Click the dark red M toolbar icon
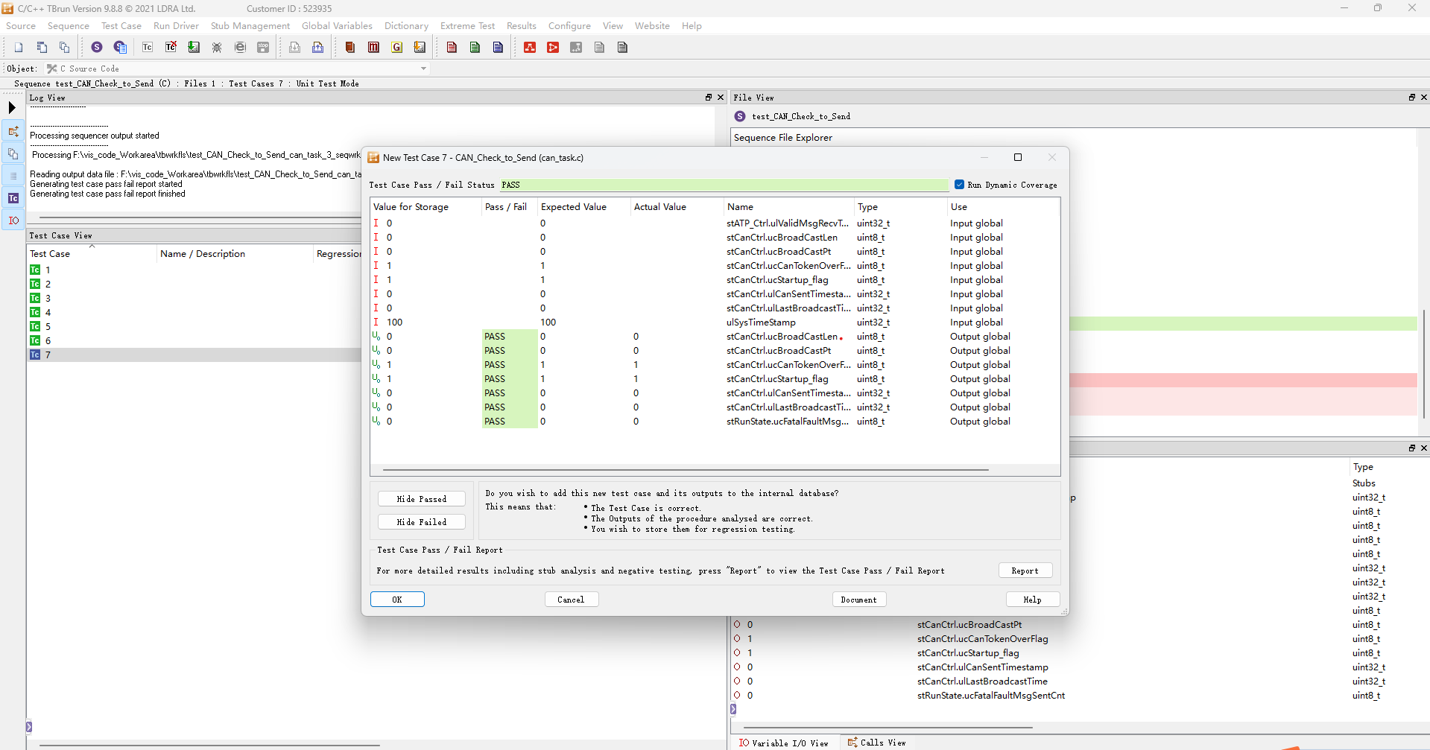1430x750 pixels. pyautogui.click(x=373, y=48)
